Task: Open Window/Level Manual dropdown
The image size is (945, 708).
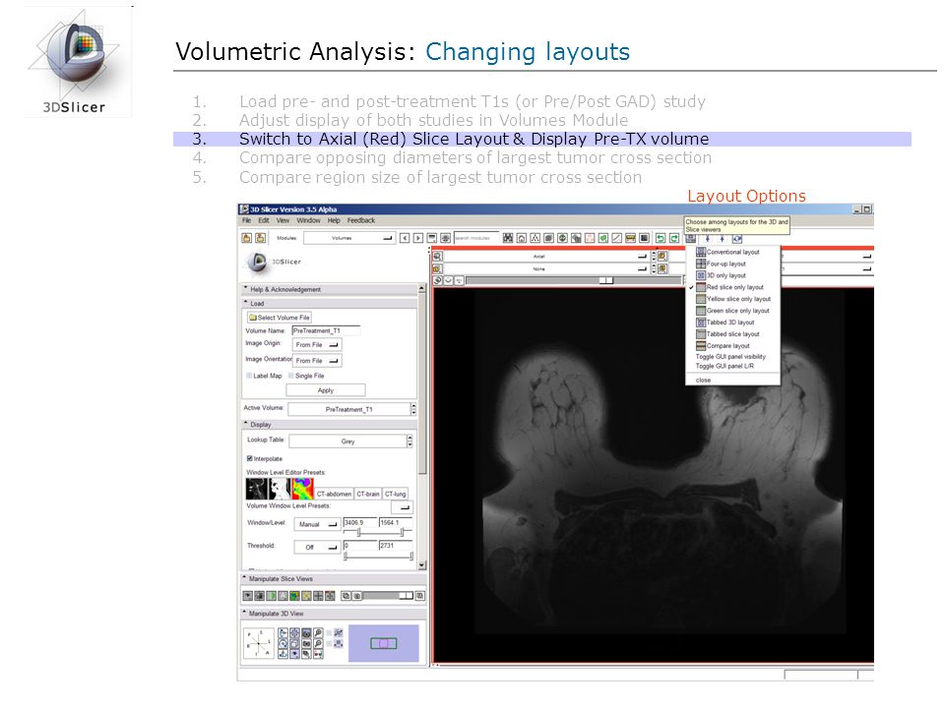Action: (x=317, y=524)
